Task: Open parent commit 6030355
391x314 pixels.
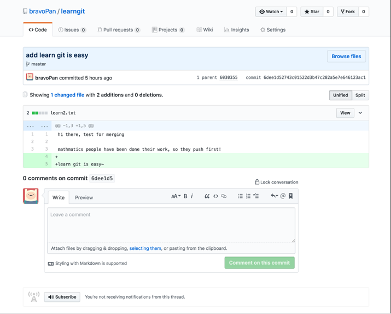Action: (x=229, y=77)
